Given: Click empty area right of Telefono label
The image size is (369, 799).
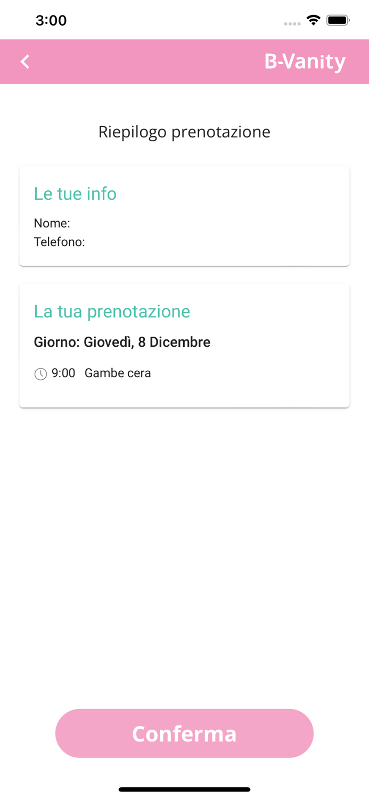Looking at the screenshot, I should [x=213, y=242].
